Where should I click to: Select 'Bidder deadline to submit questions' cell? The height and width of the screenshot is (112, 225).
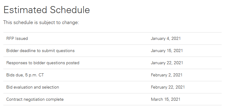click(41, 51)
